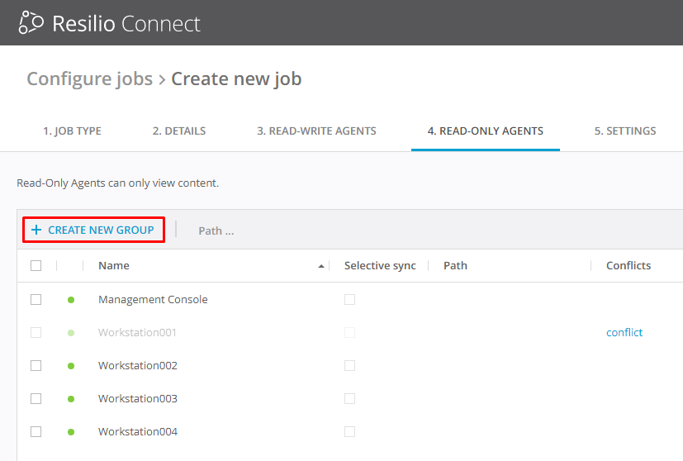Click green status dot for Management Console
683x461 pixels.
point(71,300)
